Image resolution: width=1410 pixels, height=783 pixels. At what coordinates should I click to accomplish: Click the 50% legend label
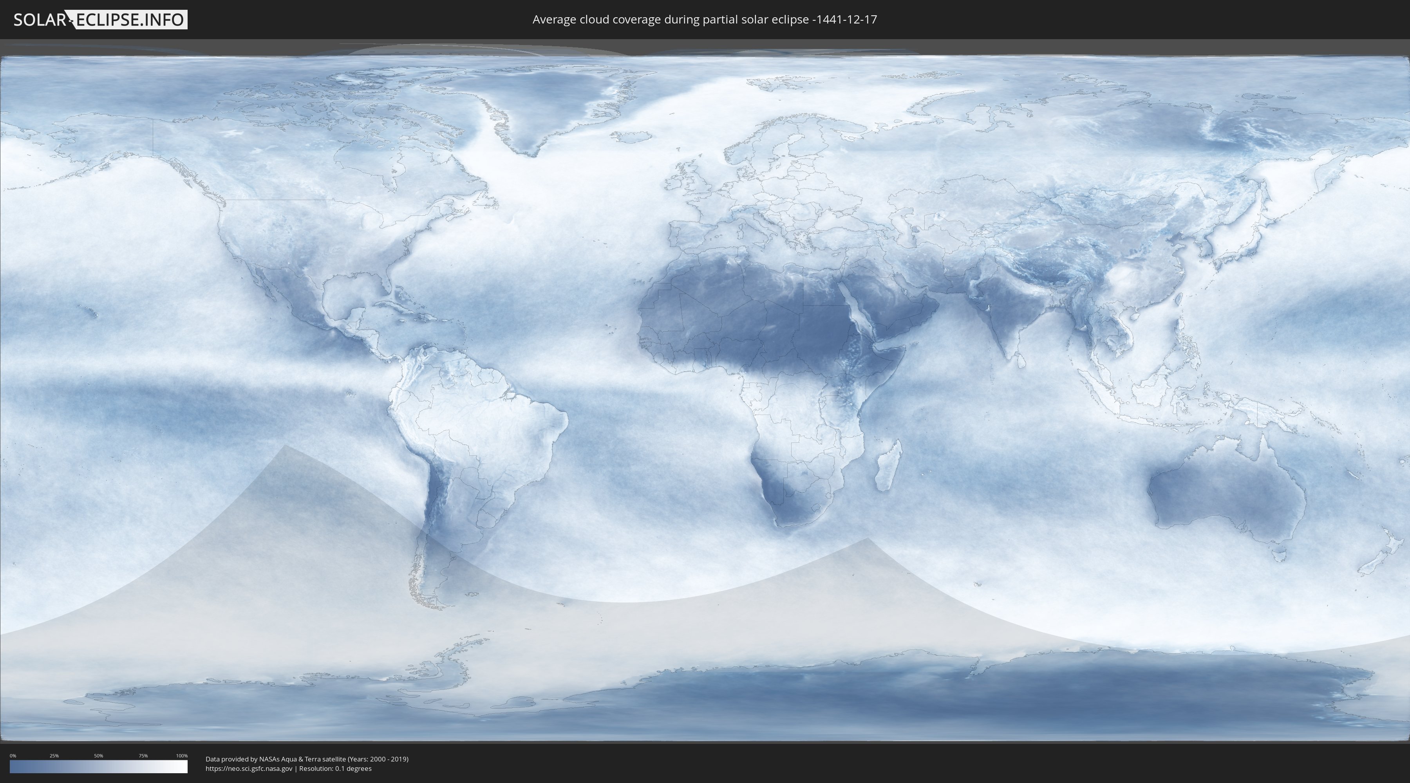coord(99,756)
